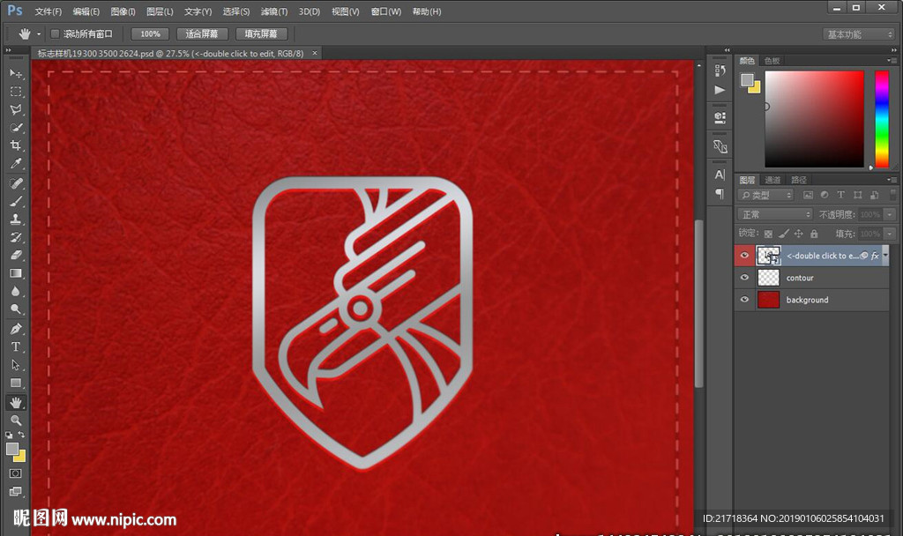
Task: Select the Move tool
Action: click(16, 73)
